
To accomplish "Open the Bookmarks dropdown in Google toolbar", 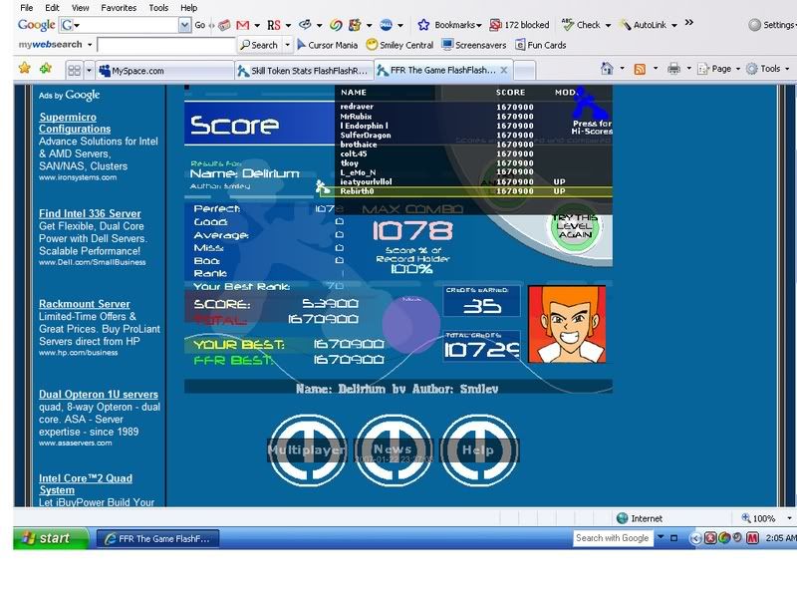I will tap(450, 25).
